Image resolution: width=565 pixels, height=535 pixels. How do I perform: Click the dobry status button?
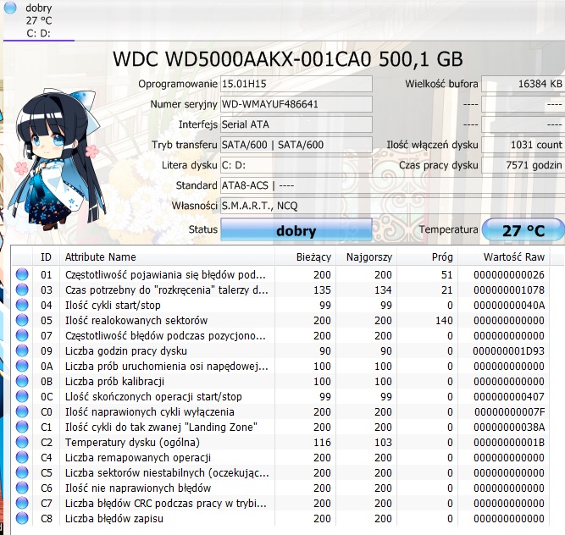(296, 229)
